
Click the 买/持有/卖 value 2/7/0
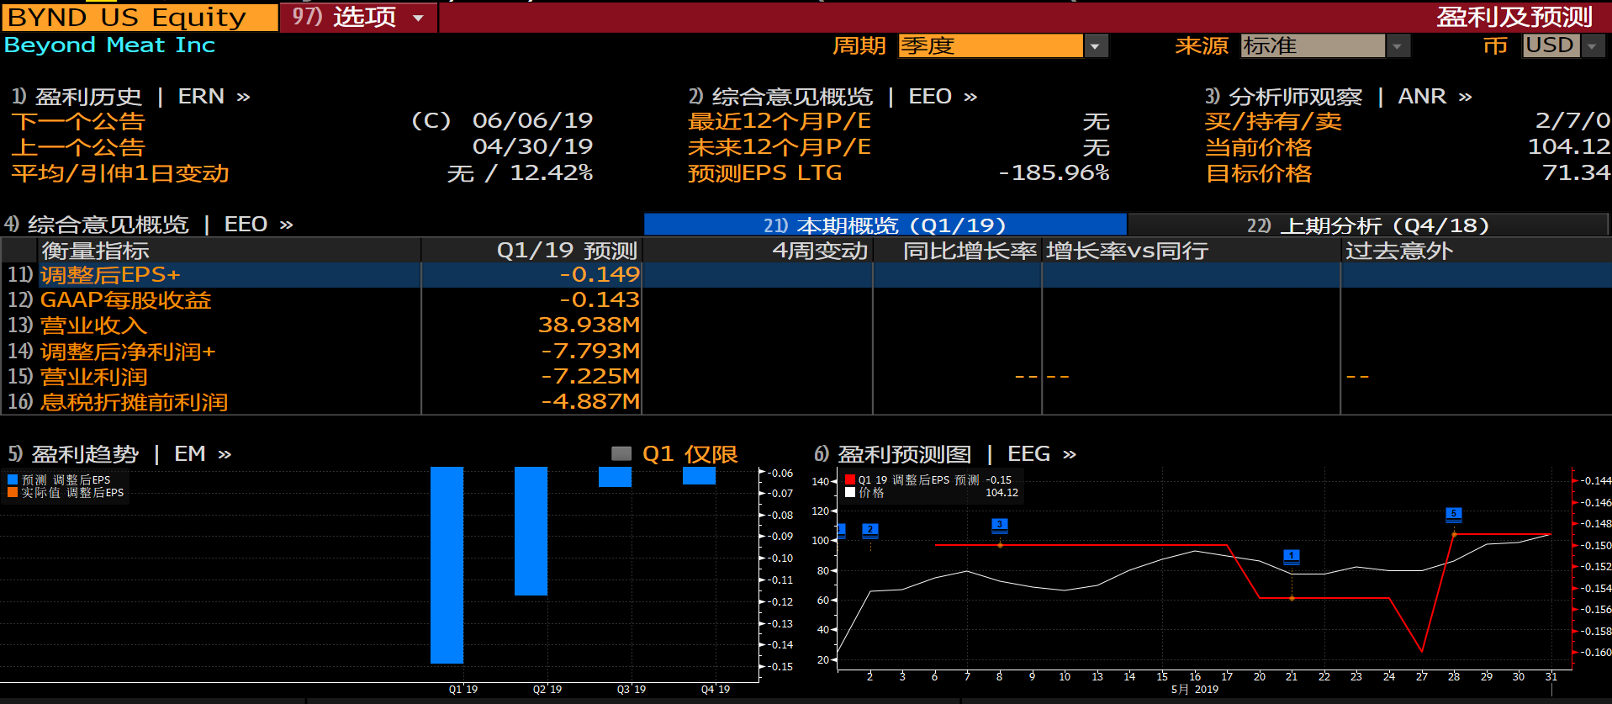click(1572, 121)
